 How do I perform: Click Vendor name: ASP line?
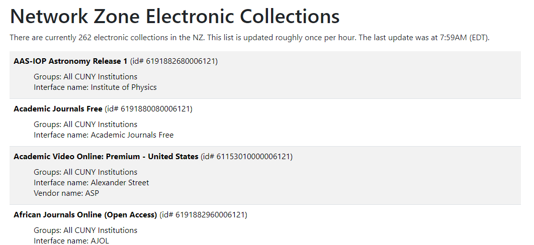tap(63, 193)
